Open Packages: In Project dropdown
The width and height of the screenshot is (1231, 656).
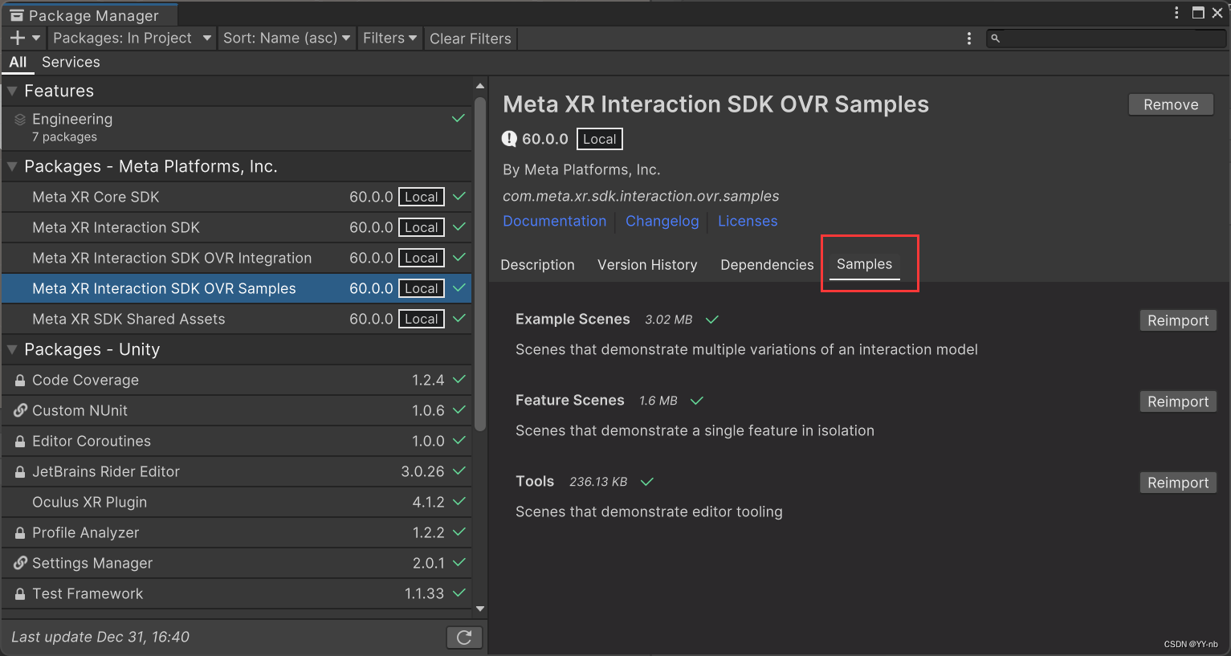(x=132, y=38)
